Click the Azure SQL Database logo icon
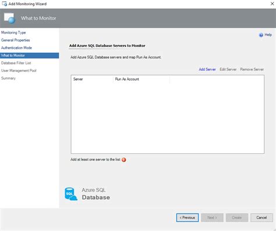 point(71,194)
